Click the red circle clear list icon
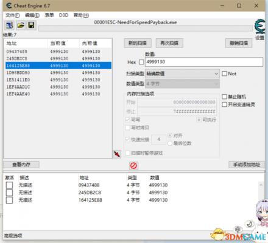The height and width of the screenshot is (243, 268). [x=133, y=166]
